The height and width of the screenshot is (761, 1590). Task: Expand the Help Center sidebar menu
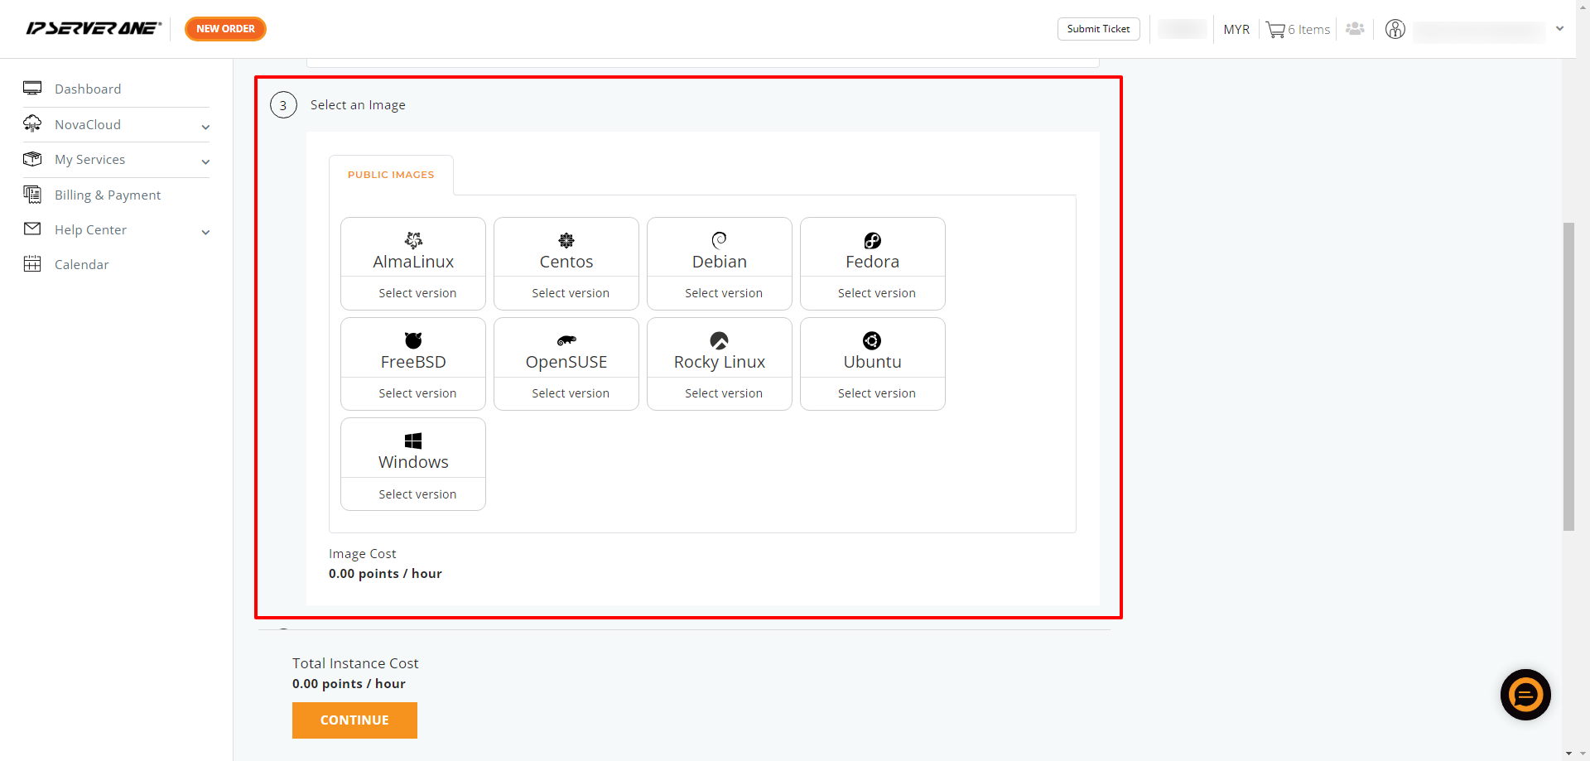pos(205,232)
